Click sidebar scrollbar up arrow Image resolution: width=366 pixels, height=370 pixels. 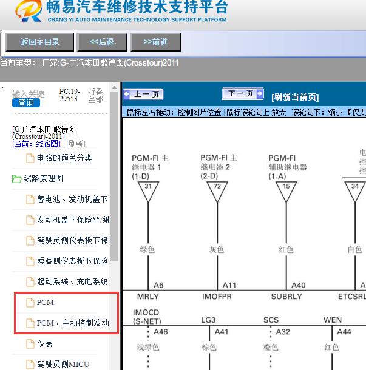click(114, 87)
